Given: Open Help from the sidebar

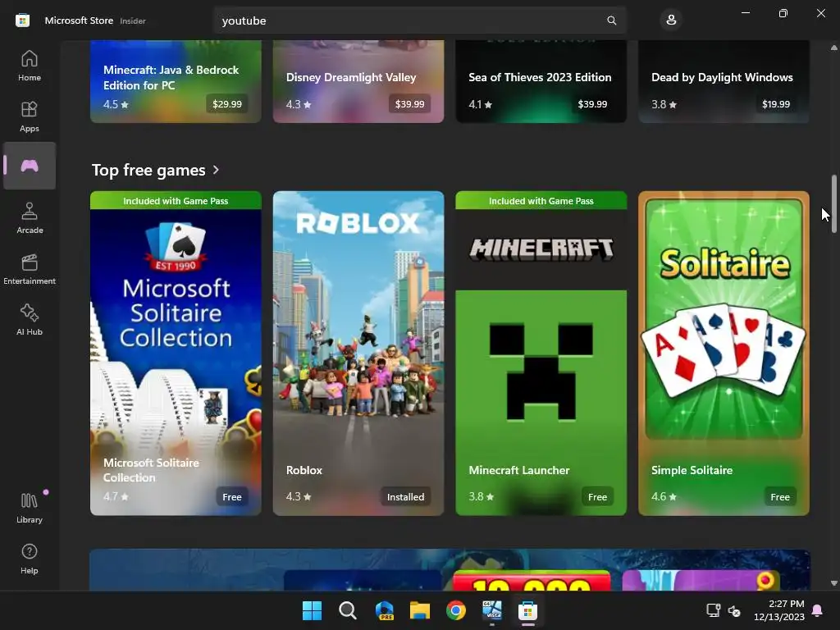Looking at the screenshot, I should (x=30, y=559).
